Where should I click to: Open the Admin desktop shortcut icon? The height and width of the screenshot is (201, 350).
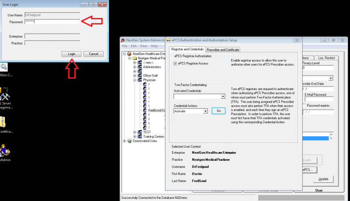click(x=5, y=150)
